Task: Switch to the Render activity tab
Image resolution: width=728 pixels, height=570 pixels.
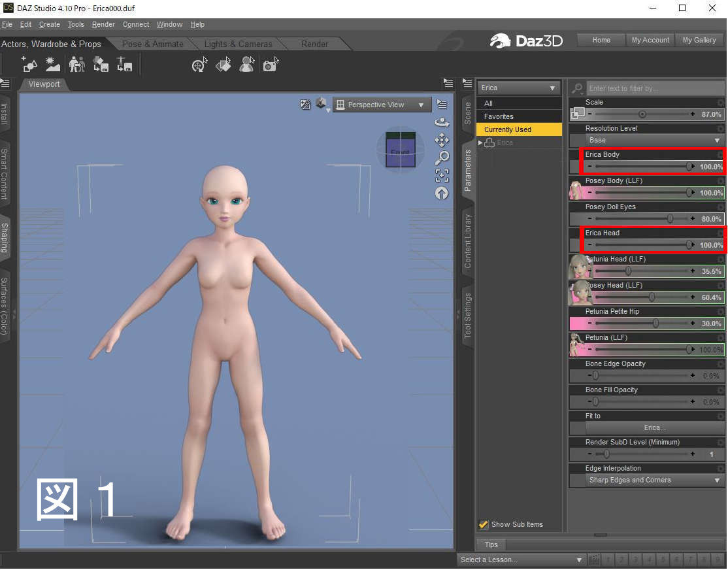Action: [314, 44]
